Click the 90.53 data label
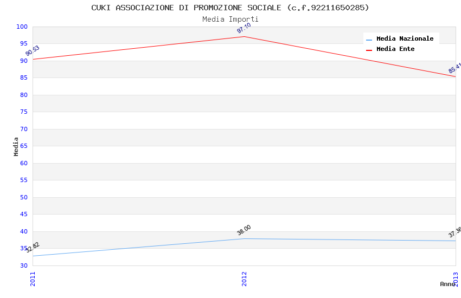The width and height of the screenshot is (461, 298). 33,51
